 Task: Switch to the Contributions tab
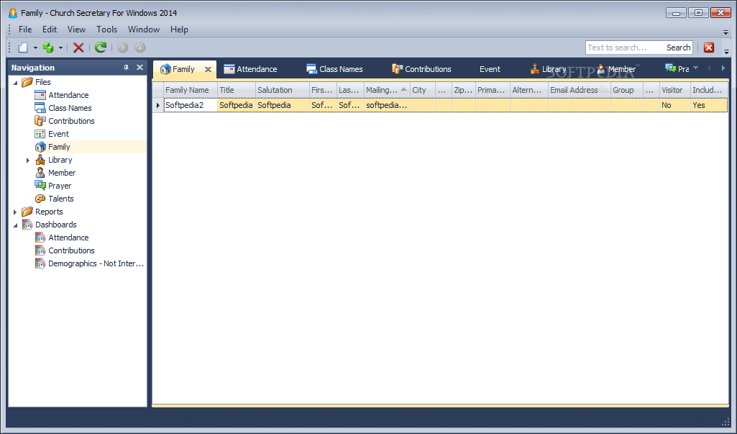(x=421, y=69)
